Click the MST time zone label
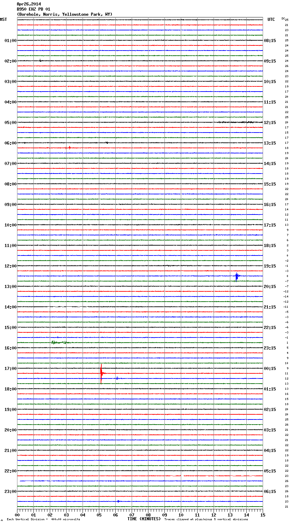Viewport: 290px width, 524px height. click(x=3, y=19)
